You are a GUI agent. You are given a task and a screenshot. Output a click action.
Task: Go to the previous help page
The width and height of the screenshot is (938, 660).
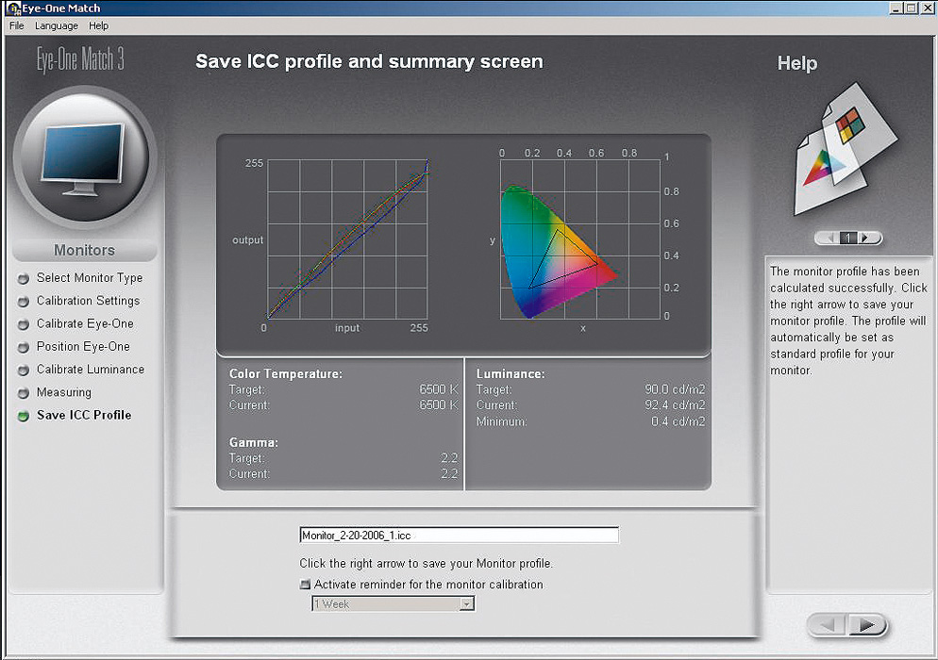(x=829, y=238)
